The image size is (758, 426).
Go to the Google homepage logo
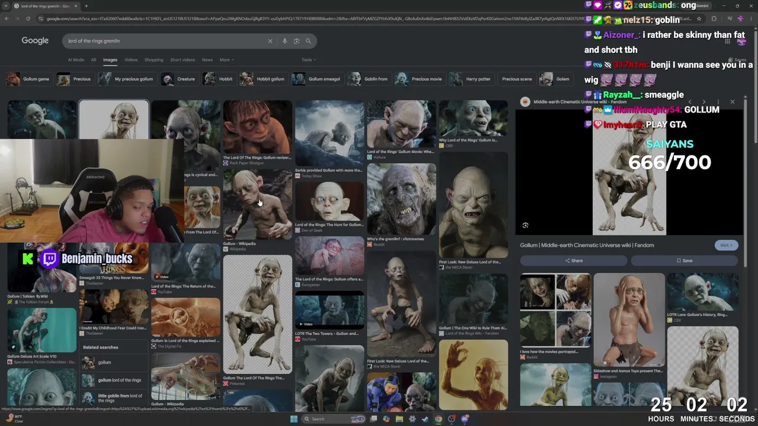click(35, 41)
